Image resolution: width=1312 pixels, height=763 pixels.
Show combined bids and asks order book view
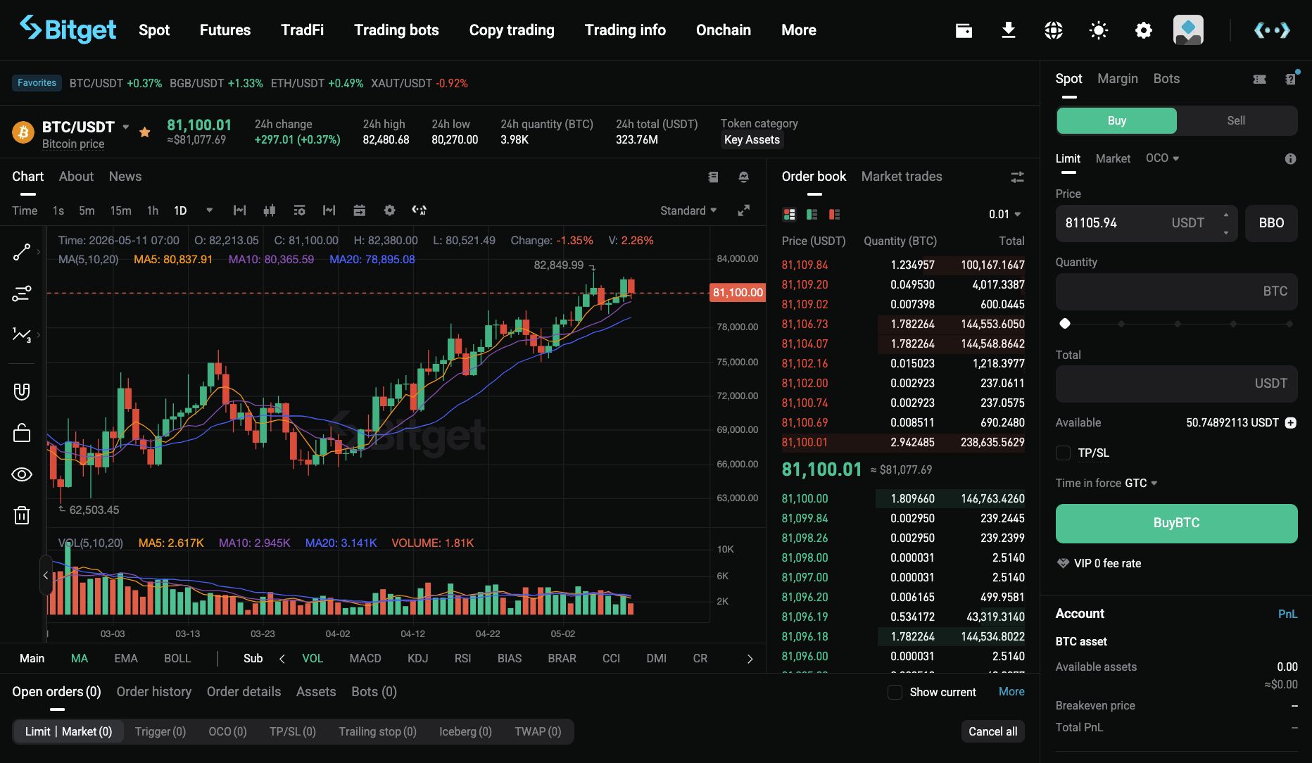click(x=789, y=214)
